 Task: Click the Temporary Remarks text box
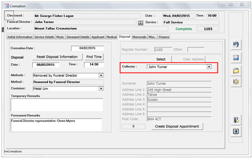coord(57,105)
